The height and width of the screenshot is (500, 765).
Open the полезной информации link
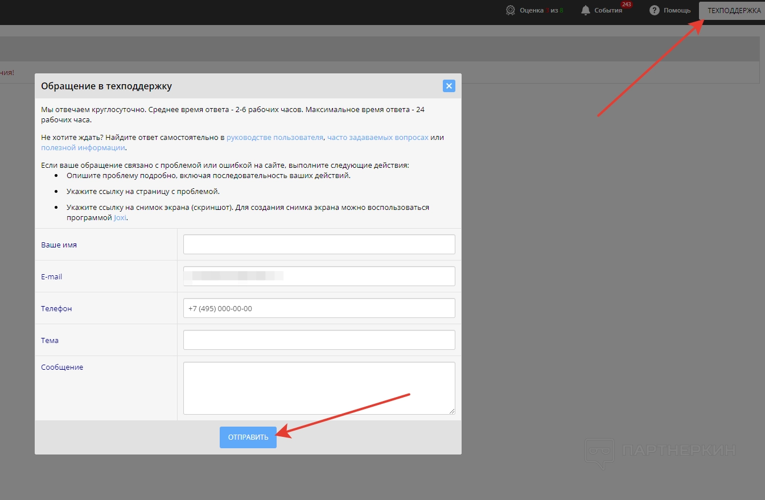(x=83, y=148)
